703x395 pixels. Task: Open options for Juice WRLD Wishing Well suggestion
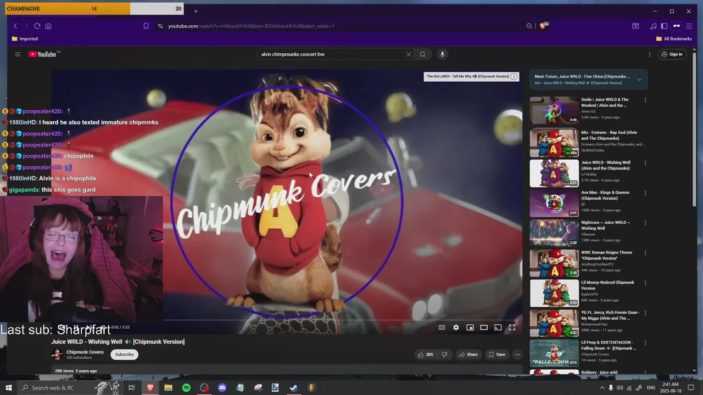pyautogui.click(x=645, y=163)
